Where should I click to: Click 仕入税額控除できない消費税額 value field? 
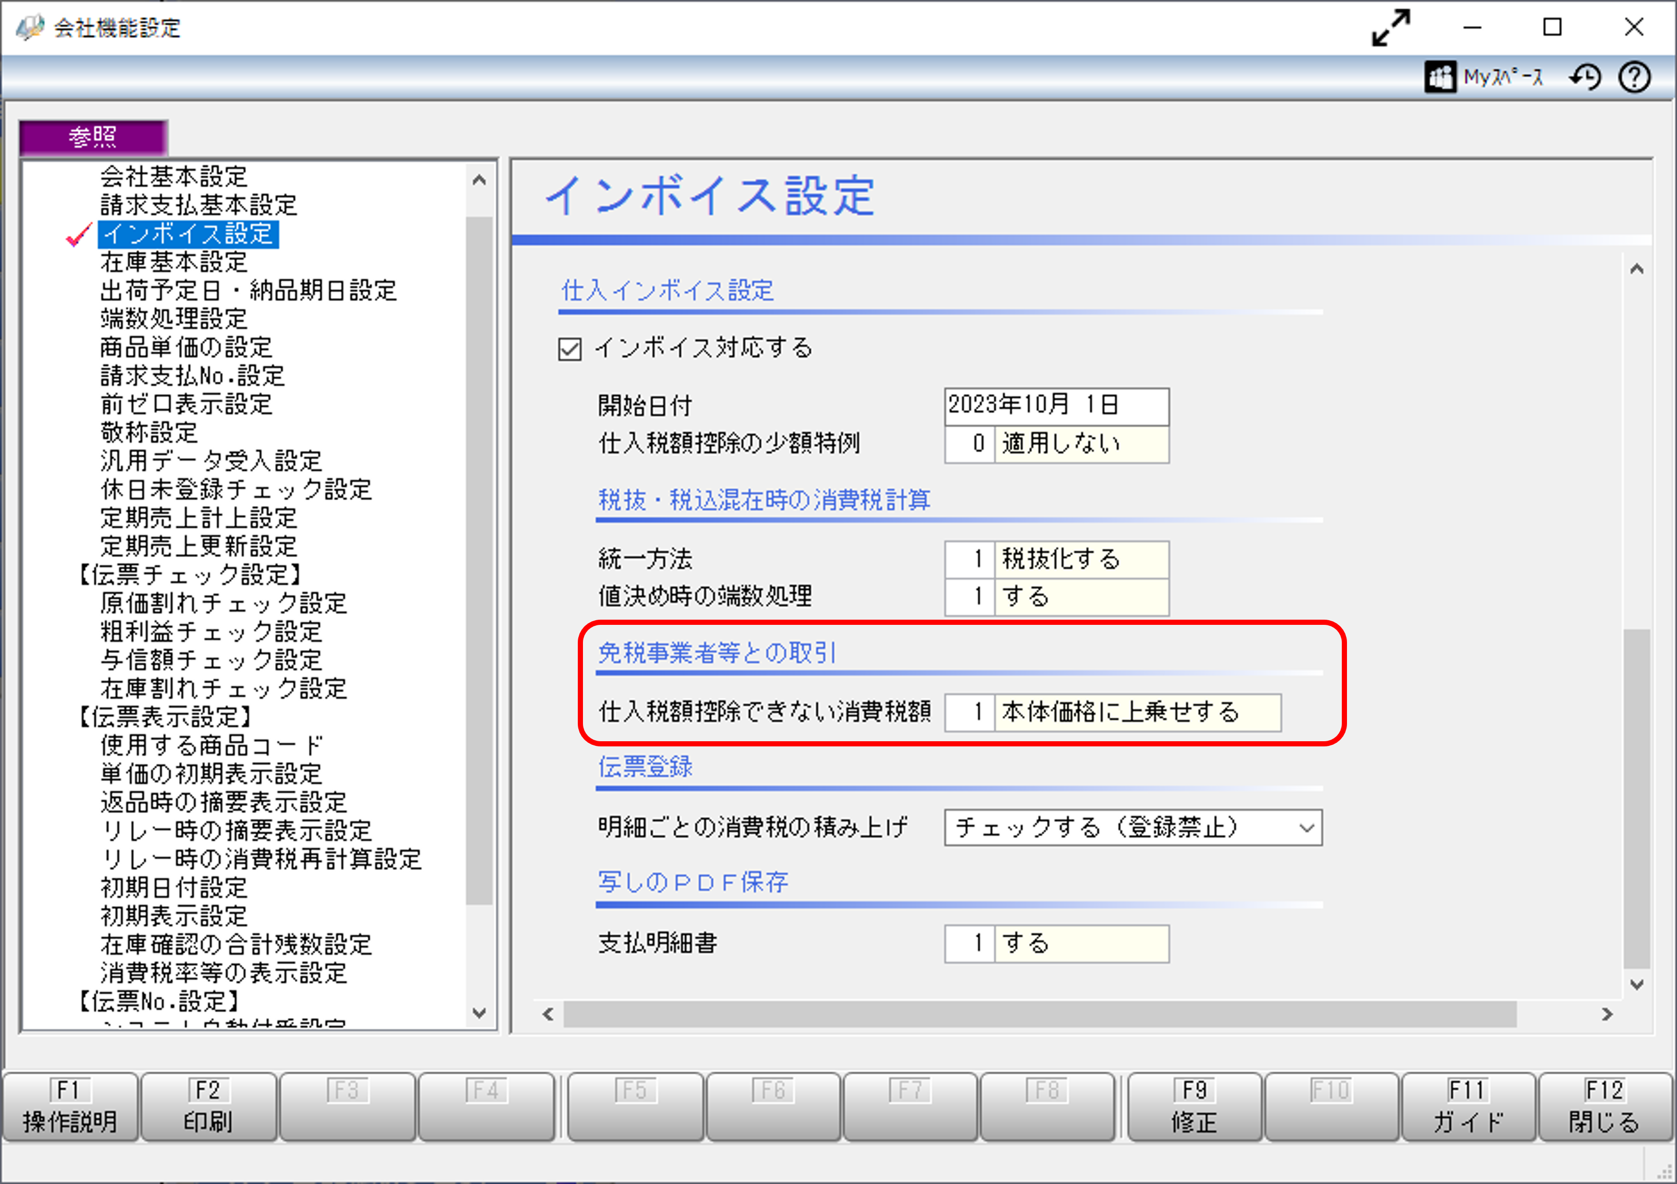[x=1113, y=712]
